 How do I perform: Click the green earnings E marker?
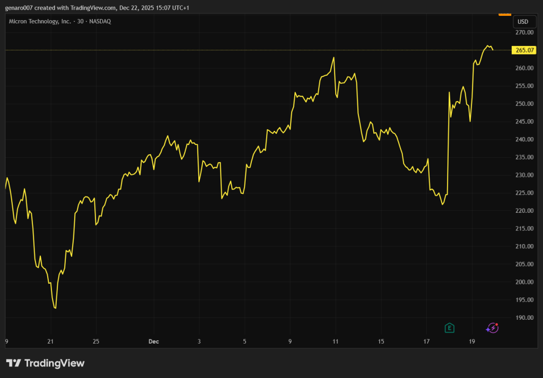tap(449, 328)
